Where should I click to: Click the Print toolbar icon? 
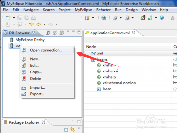[x=34, y=18]
